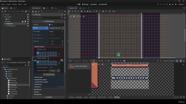Focus the Filter Properties search field
The image size is (186, 104).
tap(48, 18)
